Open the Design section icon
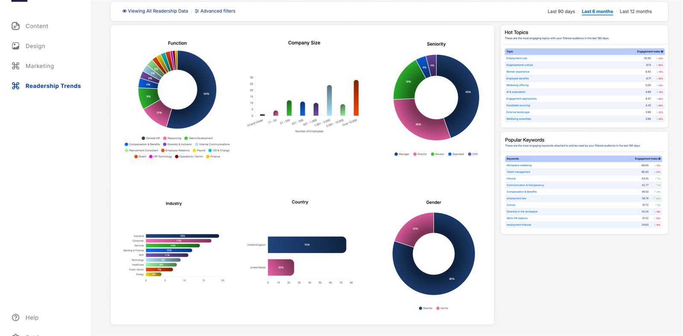The width and height of the screenshot is (683, 336). 16,46
